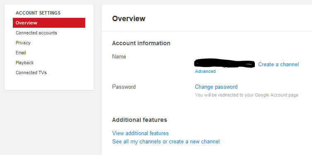Click the divider line below Overview title
This screenshot has width=312, height=155.
click(207, 31)
